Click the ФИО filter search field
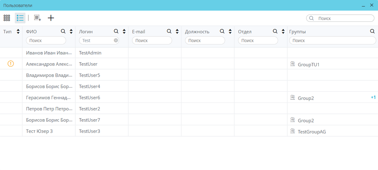Screen dimensions: 378x170 (46, 41)
